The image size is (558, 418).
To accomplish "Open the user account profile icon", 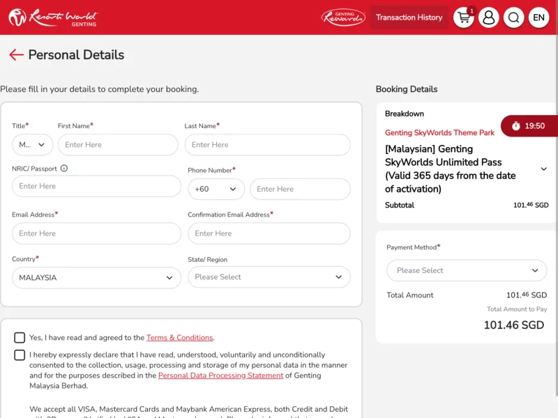I will pos(489,17).
